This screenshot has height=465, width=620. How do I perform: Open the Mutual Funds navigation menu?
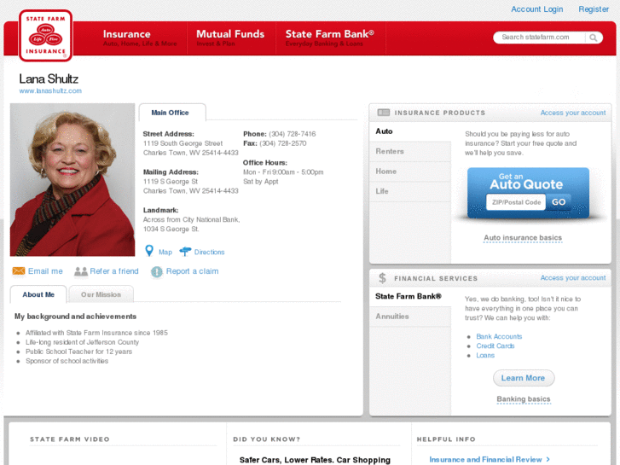(230, 38)
